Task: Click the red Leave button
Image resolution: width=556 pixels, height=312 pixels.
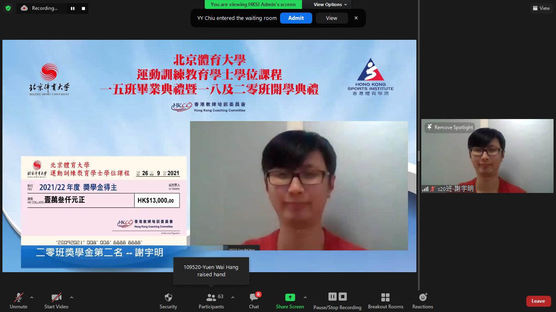Action: (x=538, y=301)
